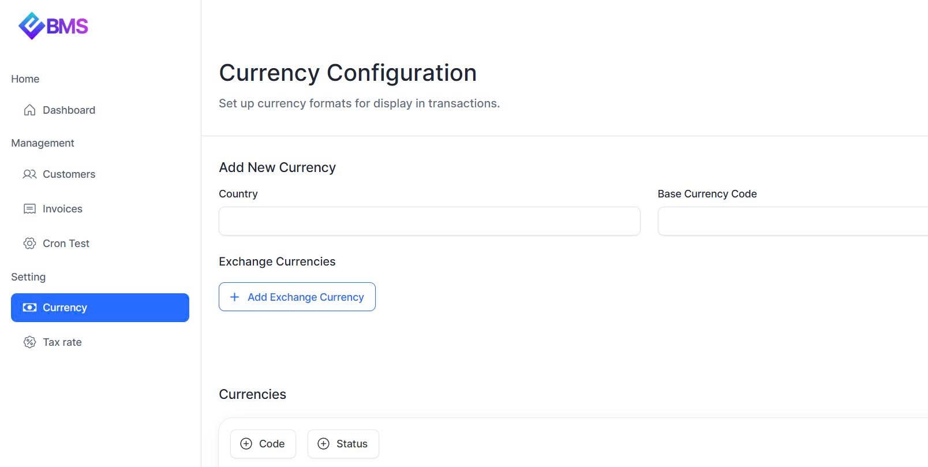Go to Customers page
Image resolution: width=928 pixels, height=467 pixels.
69,174
